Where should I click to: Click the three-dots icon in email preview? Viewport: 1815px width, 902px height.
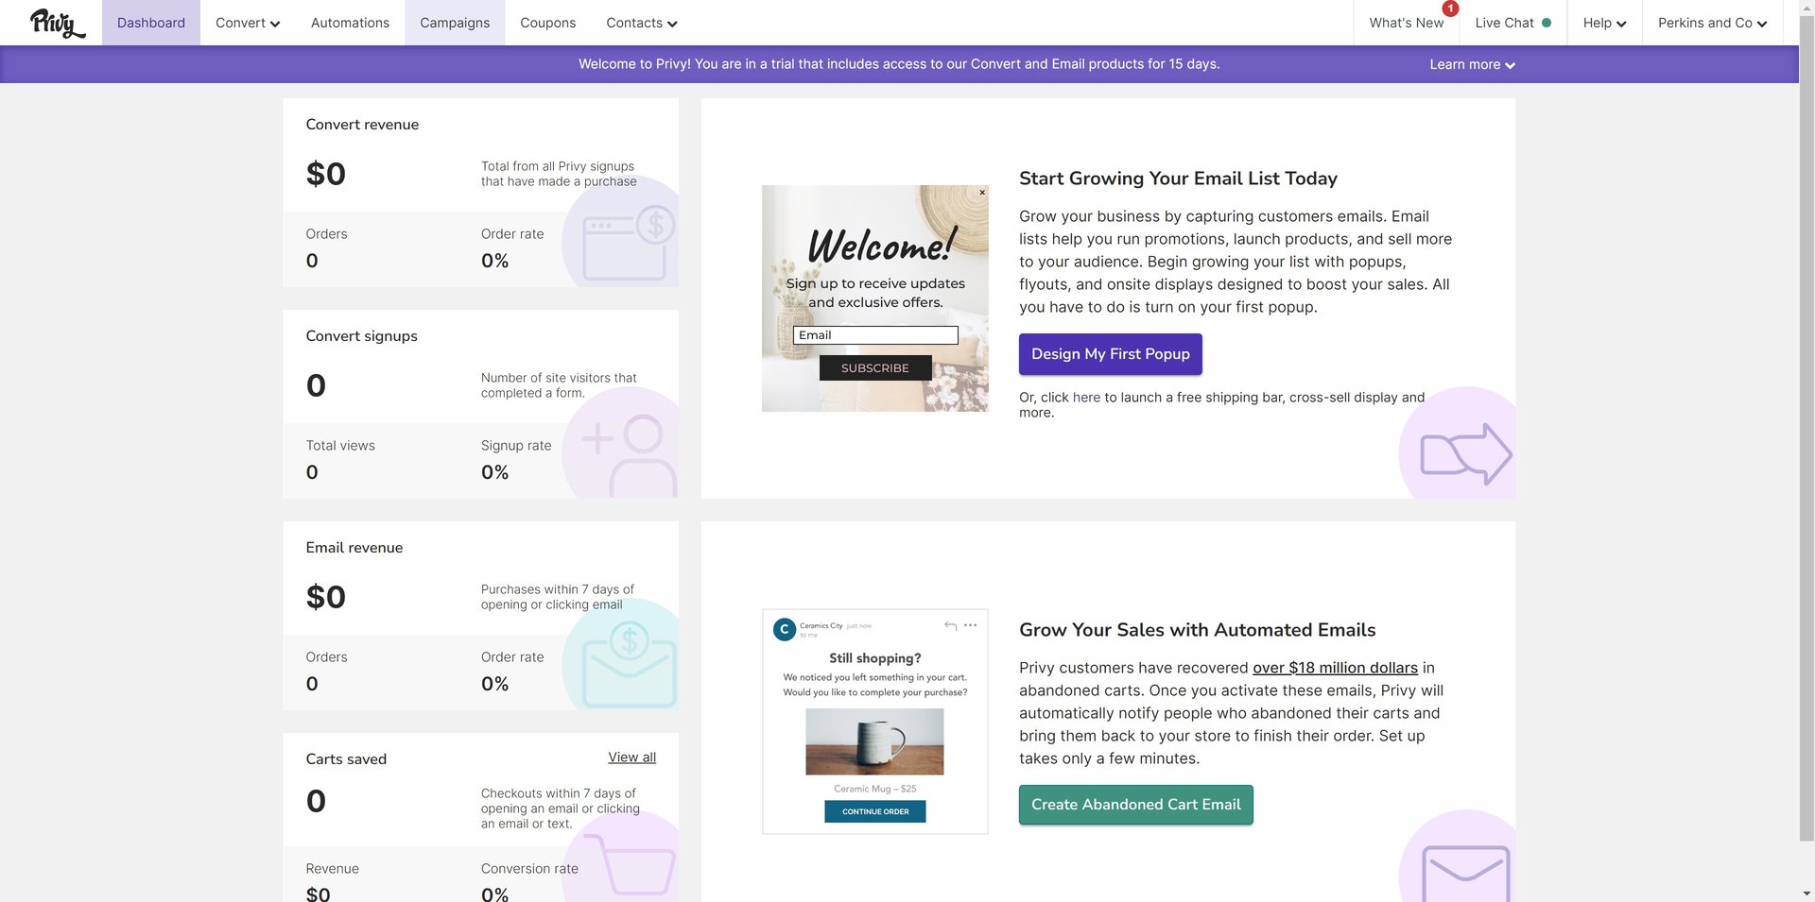click(971, 625)
